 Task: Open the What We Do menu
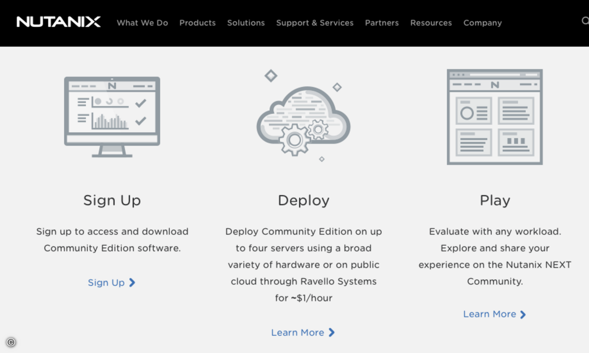coord(142,23)
